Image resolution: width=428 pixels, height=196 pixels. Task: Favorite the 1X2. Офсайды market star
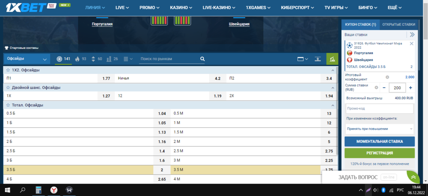coord(8,70)
